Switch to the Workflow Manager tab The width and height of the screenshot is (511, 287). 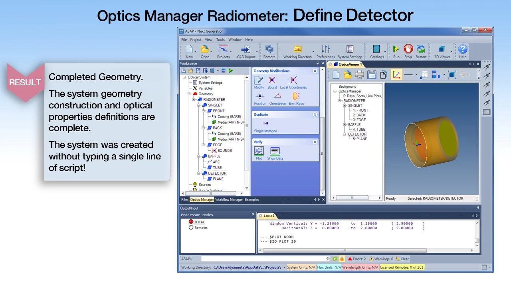tap(229, 200)
